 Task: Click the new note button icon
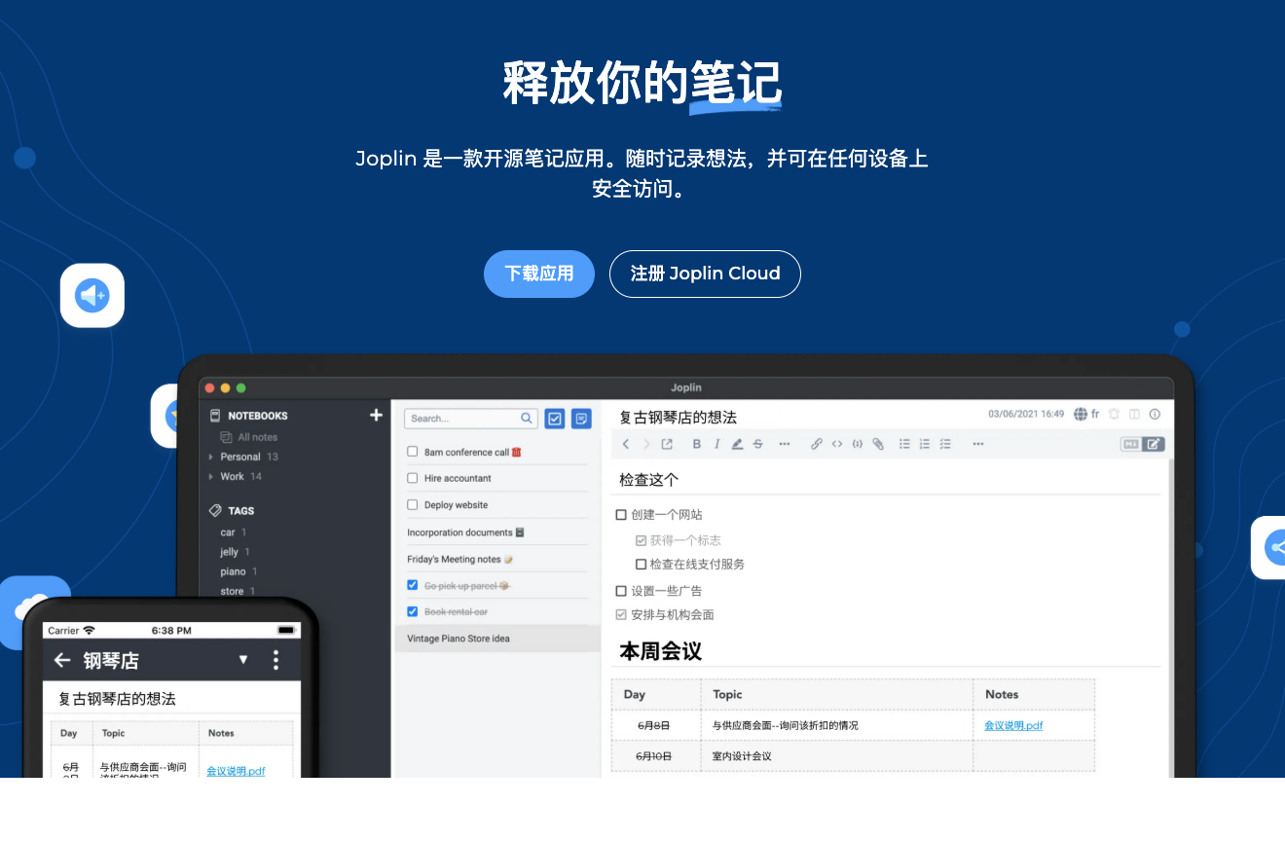pos(581,419)
